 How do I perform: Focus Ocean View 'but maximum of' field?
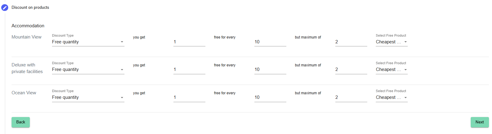click(x=351, y=97)
